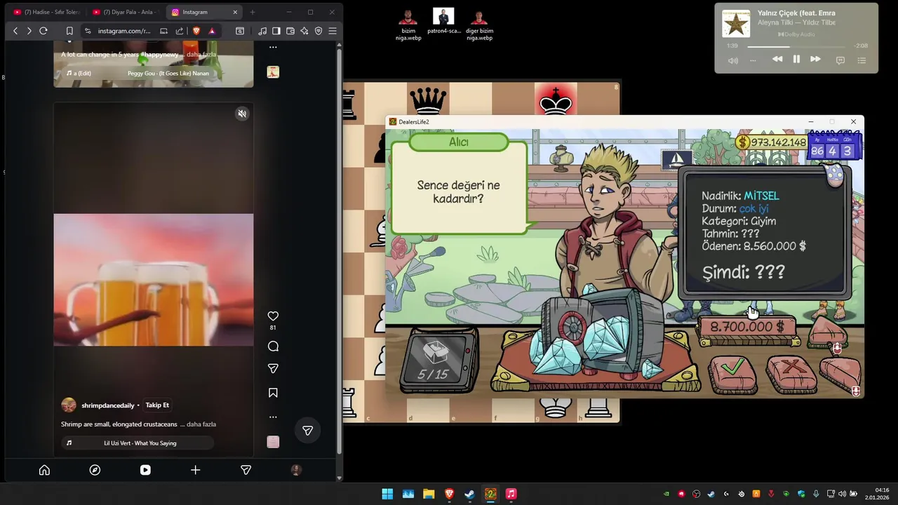Open Instagram direct messages in bottom bar
This screenshot has width=898, height=505.
coord(246,470)
